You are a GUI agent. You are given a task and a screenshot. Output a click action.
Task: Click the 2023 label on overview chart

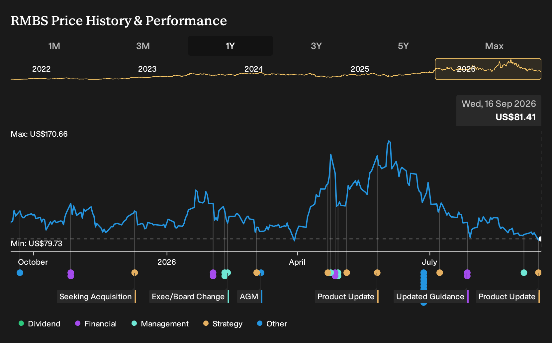(147, 69)
